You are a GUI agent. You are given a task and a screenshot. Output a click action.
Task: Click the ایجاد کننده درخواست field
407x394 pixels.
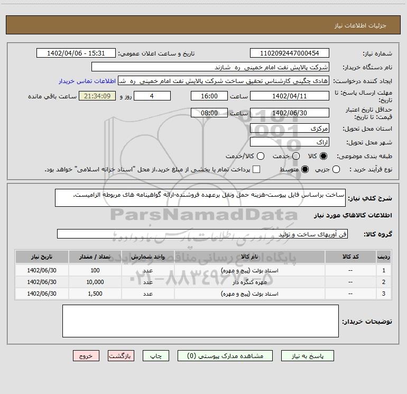[x=224, y=81]
